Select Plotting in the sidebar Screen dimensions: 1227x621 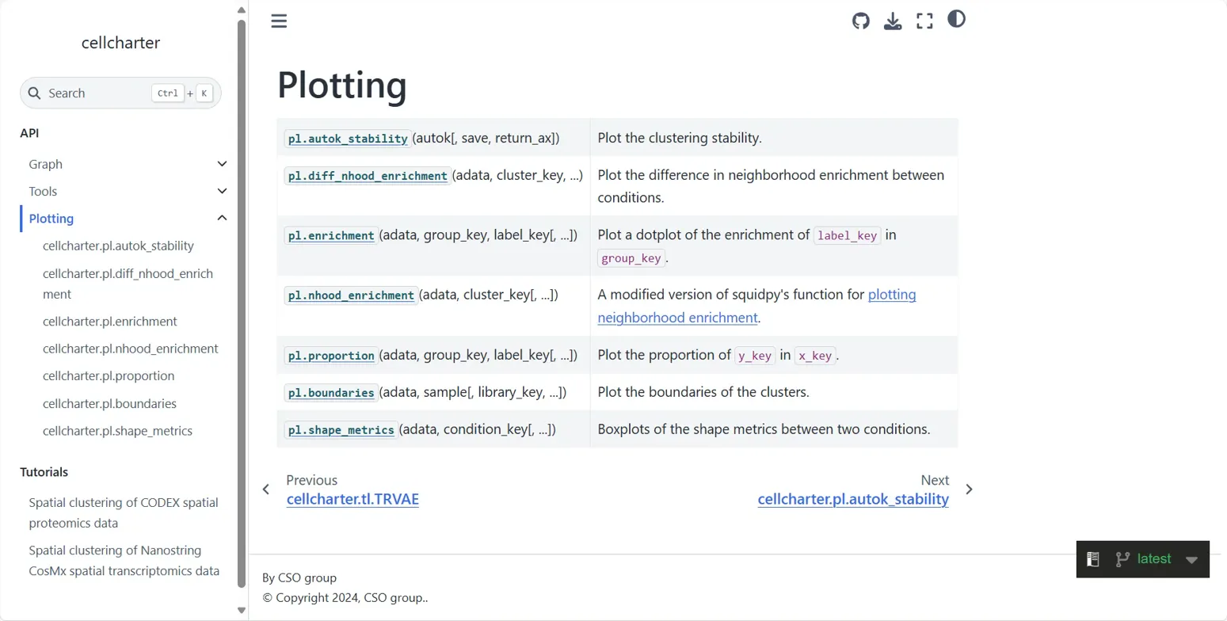pos(51,218)
